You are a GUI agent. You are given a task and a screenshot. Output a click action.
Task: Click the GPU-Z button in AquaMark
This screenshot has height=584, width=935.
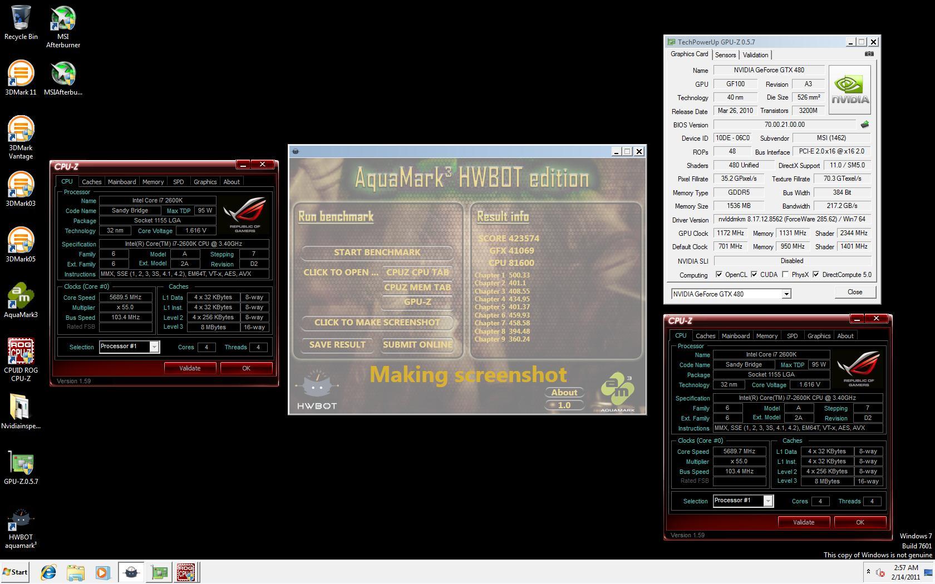tap(417, 302)
